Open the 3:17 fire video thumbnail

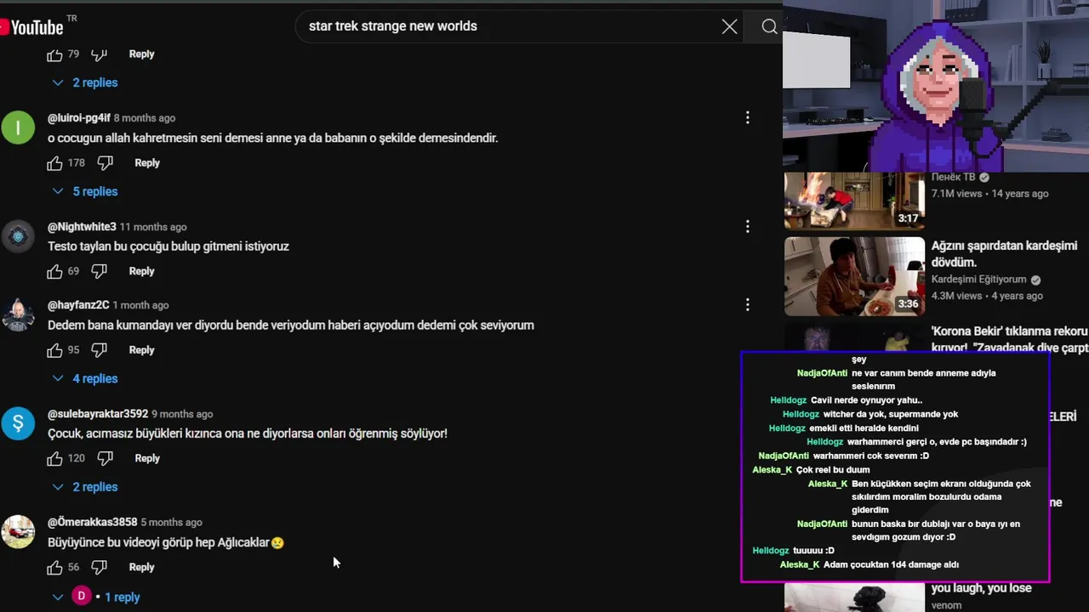click(854, 201)
